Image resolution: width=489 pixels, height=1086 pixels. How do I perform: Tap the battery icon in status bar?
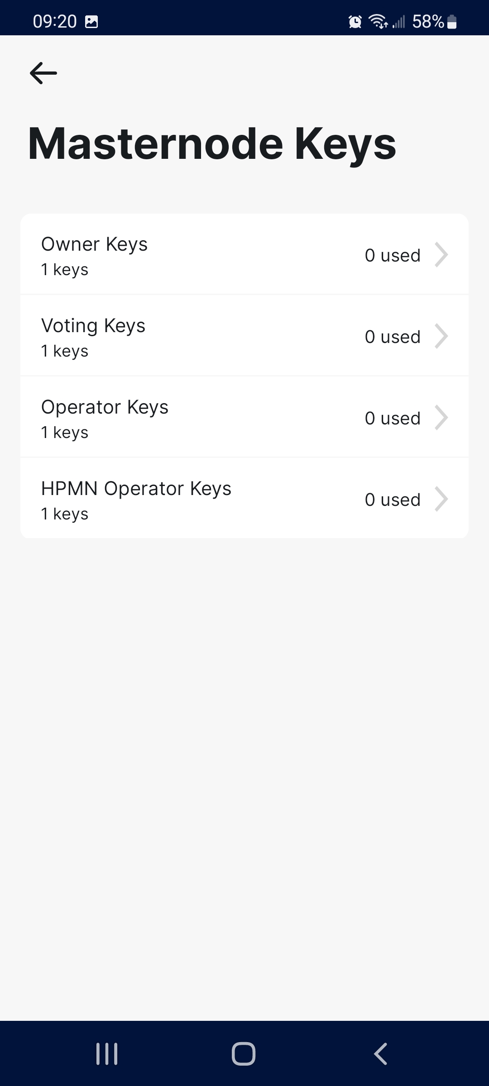pyautogui.click(x=452, y=21)
